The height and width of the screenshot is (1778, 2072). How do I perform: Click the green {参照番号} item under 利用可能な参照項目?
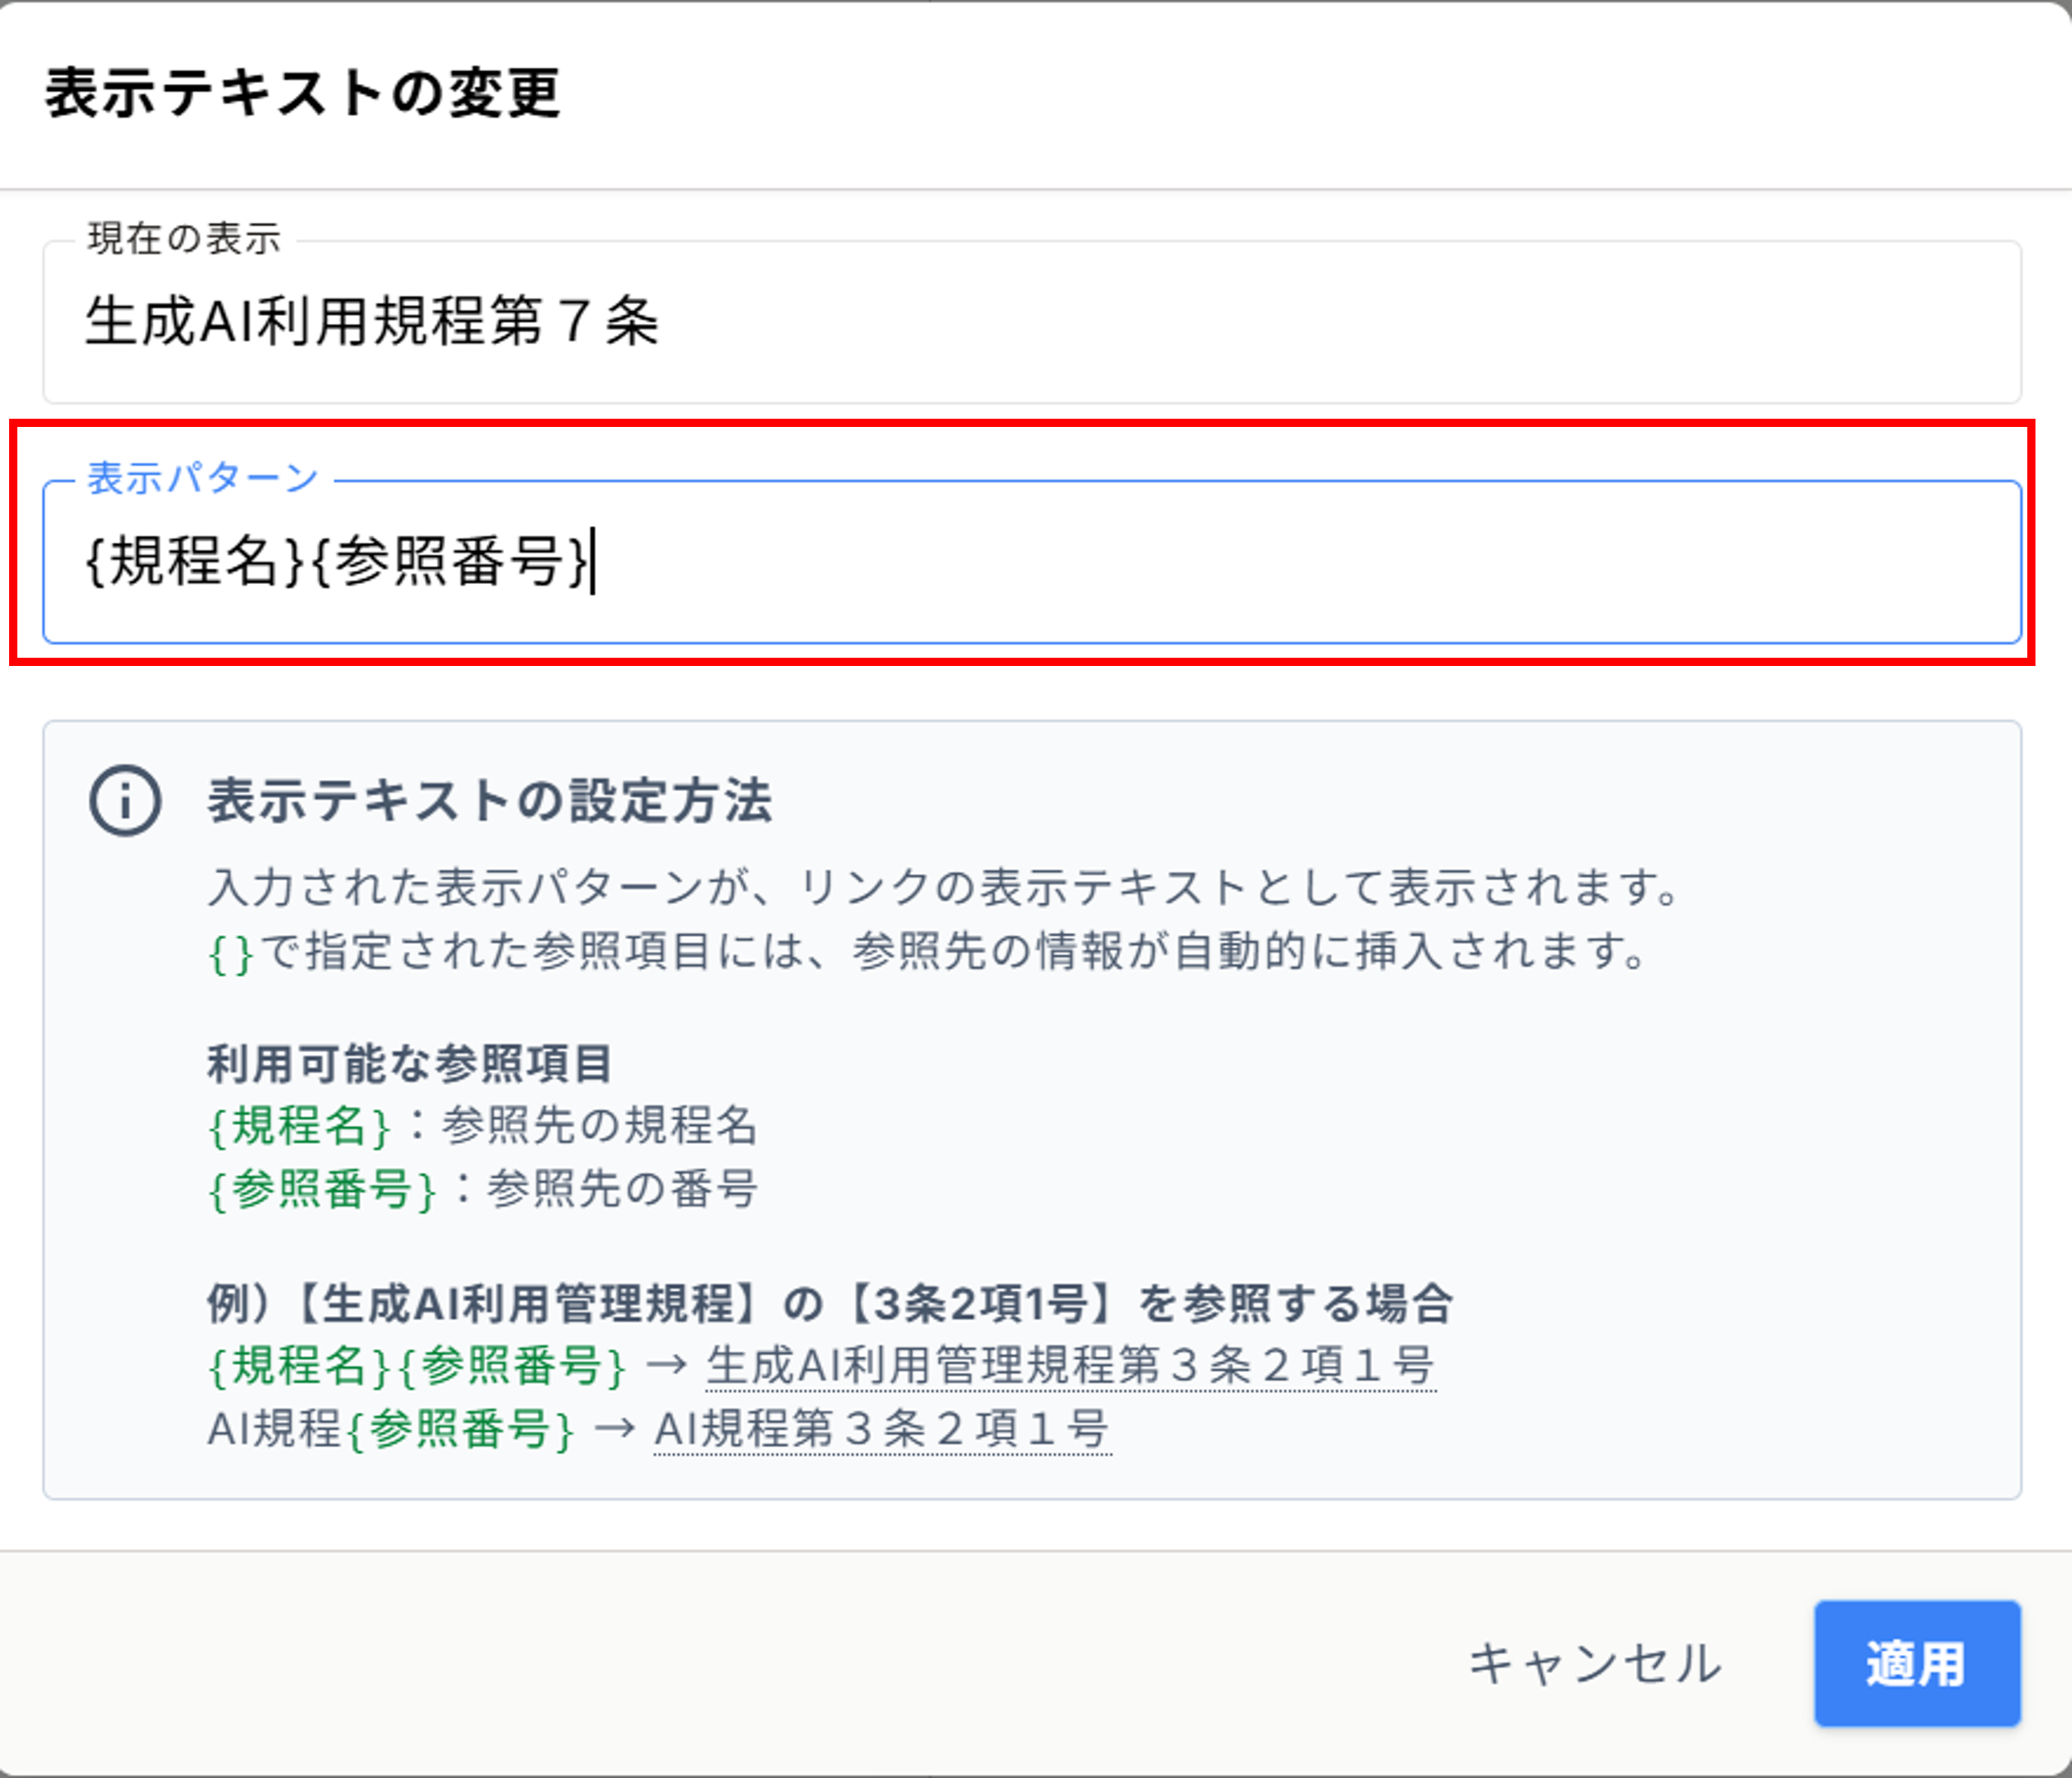click(x=321, y=1190)
